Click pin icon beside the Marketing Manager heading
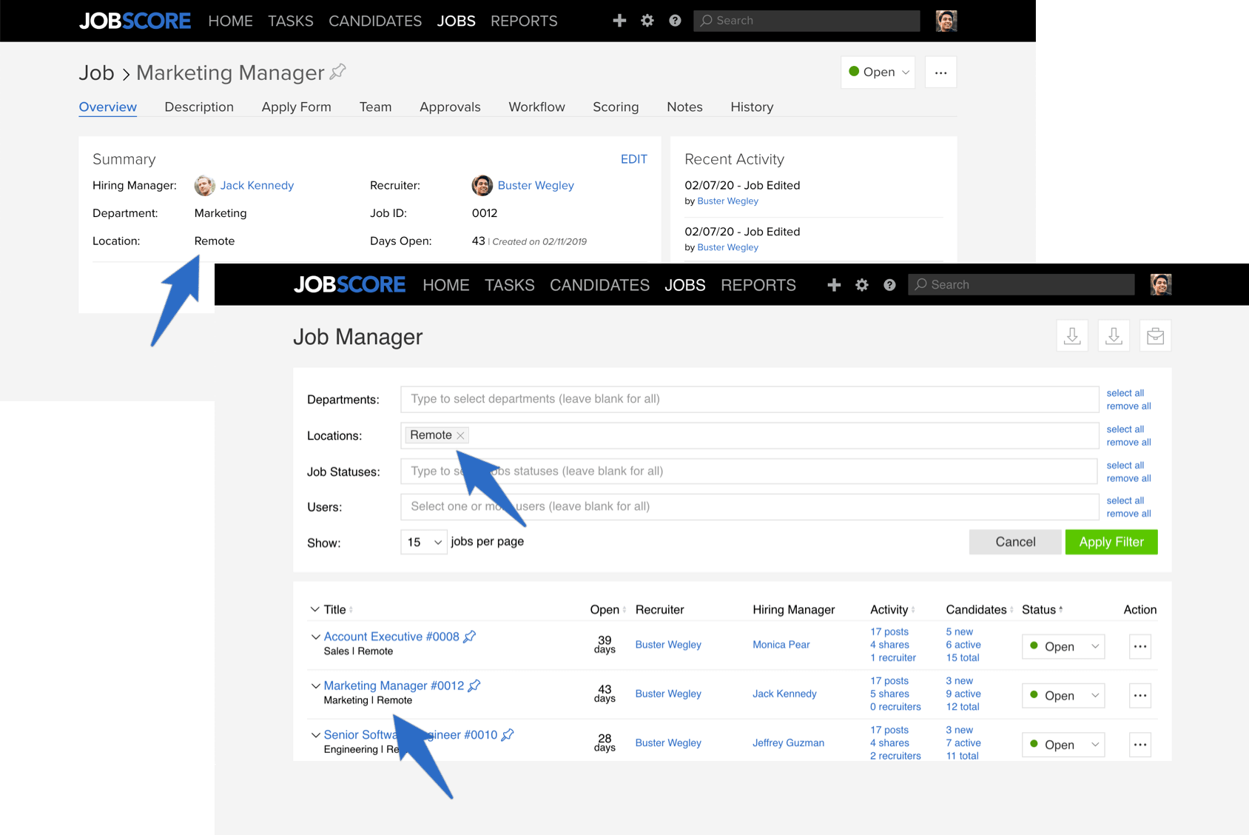The image size is (1249, 835). [x=338, y=72]
